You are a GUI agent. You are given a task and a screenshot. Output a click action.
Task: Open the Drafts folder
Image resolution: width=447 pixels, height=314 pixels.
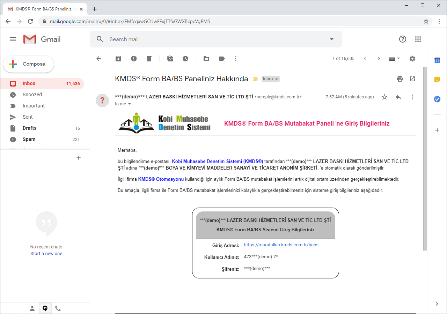42,128
